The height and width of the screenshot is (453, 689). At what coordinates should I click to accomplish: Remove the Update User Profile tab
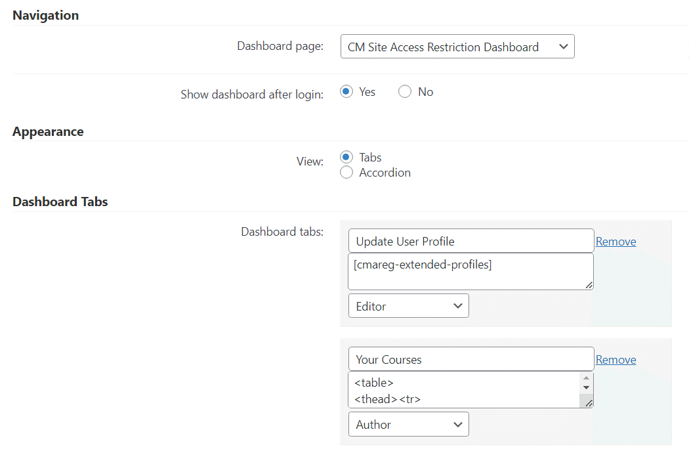(616, 242)
